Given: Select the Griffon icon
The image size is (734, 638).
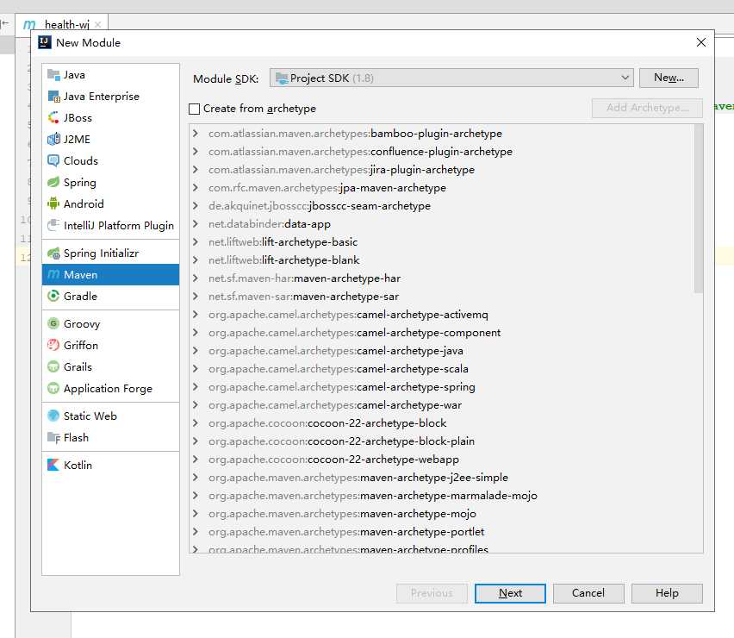Looking at the screenshot, I should (x=53, y=345).
